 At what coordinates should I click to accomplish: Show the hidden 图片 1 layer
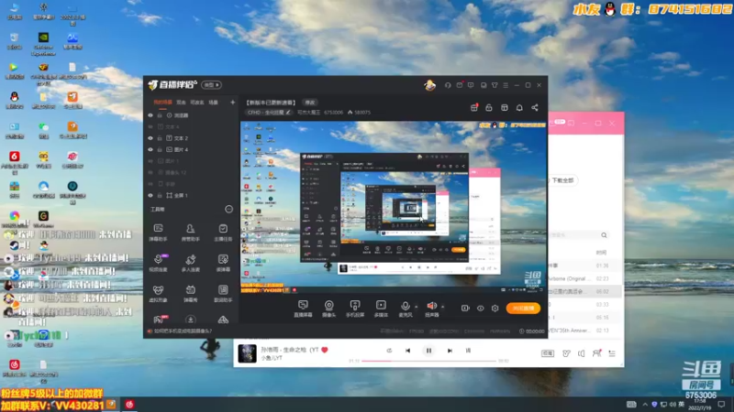150,161
